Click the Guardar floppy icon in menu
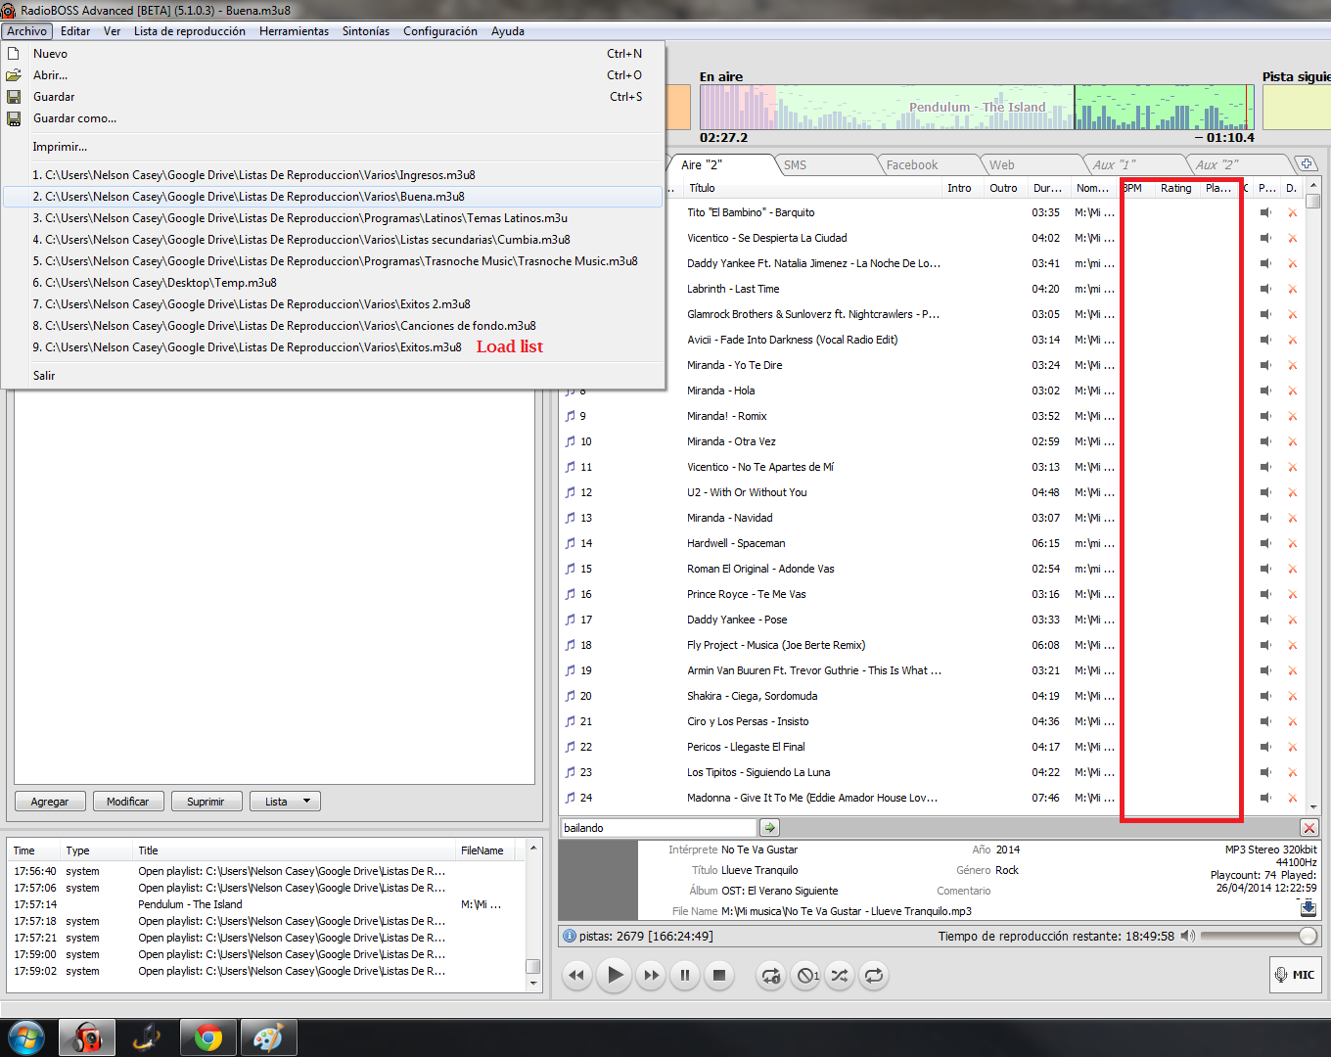The height and width of the screenshot is (1057, 1331). (x=14, y=97)
